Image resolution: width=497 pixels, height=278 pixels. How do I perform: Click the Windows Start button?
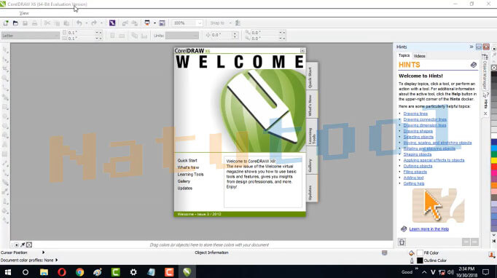pos(8,272)
